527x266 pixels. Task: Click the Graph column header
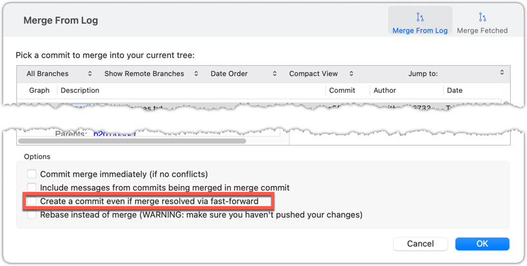(39, 91)
